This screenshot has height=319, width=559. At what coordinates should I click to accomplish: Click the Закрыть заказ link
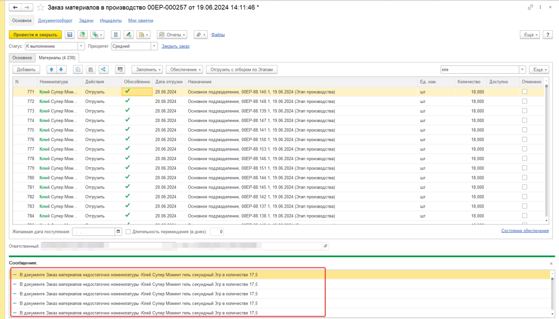pyautogui.click(x=175, y=46)
